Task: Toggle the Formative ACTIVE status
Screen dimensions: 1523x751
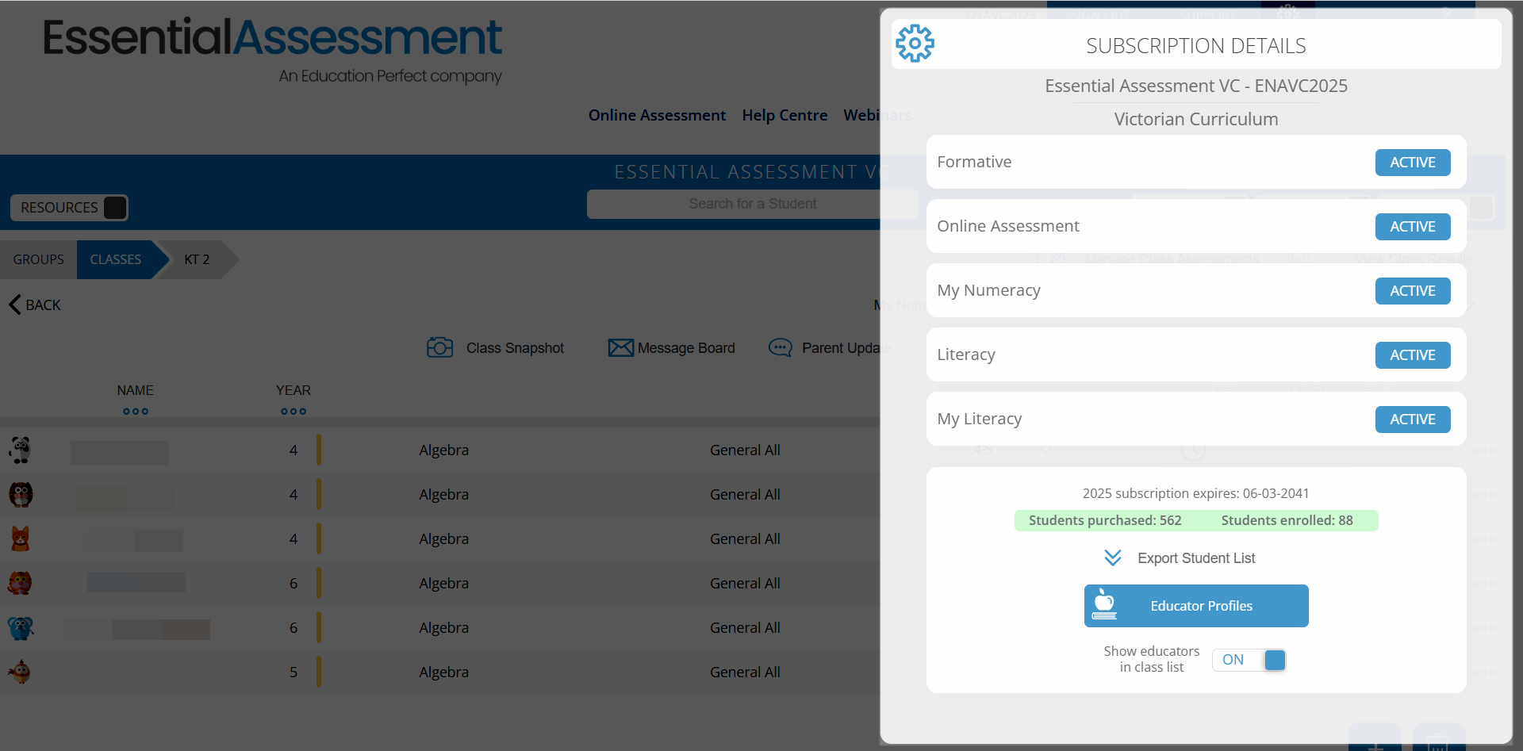Action: coord(1413,163)
